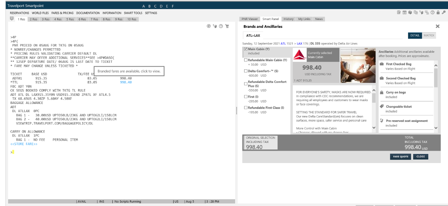Viewport: 448px width, 206px height.
Task: Open the calendar icon in top toolbar
Action: (404, 12)
